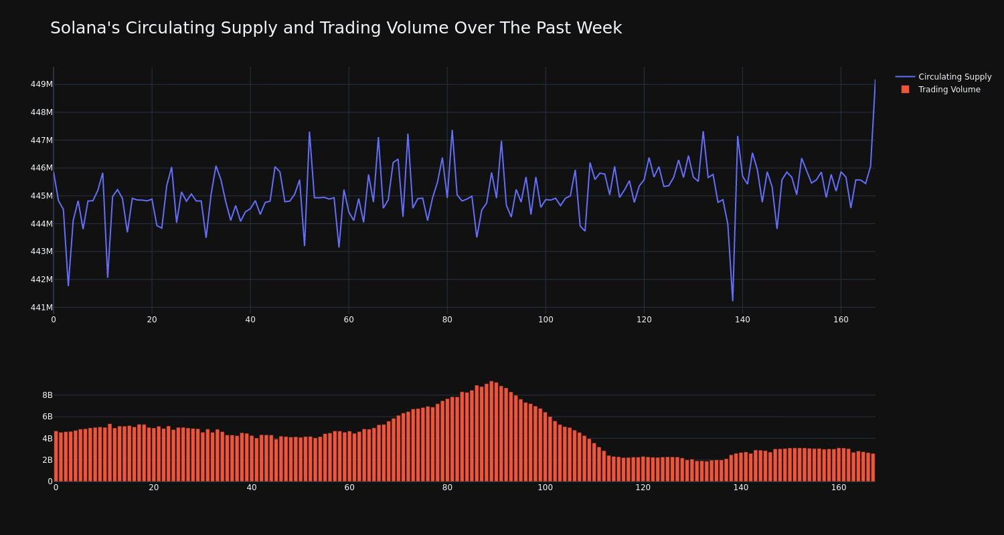The image size is (1004, 535).
Task: Click the 446M y-axis label
Action: [41, 168]
